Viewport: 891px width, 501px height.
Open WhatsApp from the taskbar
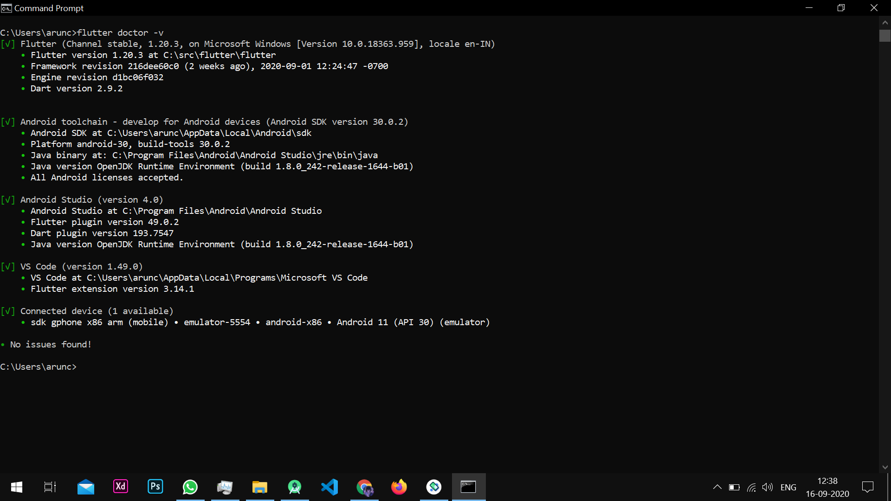click(x=190, y=487)
